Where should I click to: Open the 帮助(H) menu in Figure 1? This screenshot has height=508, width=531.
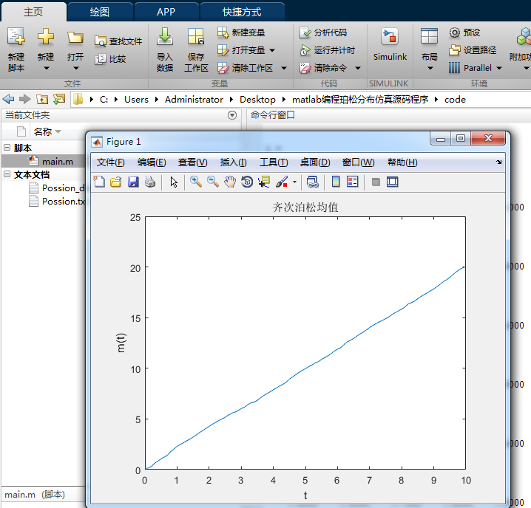tap(402, 162)
